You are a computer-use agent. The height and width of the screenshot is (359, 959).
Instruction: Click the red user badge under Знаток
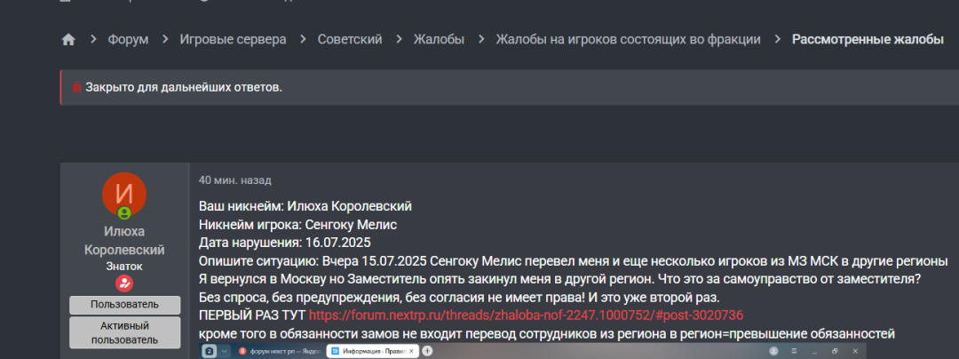tap(124, 283)
